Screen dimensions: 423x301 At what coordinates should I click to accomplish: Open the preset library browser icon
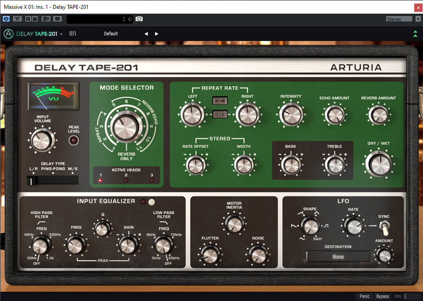coord(72,34)
